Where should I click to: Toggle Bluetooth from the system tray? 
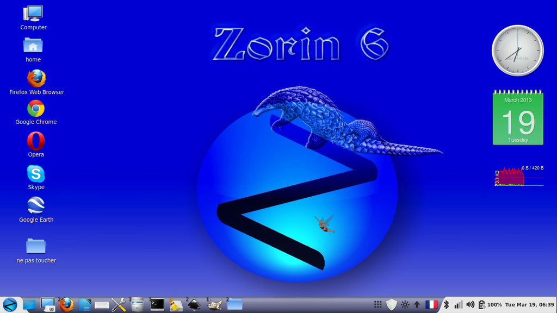[447, 305]
